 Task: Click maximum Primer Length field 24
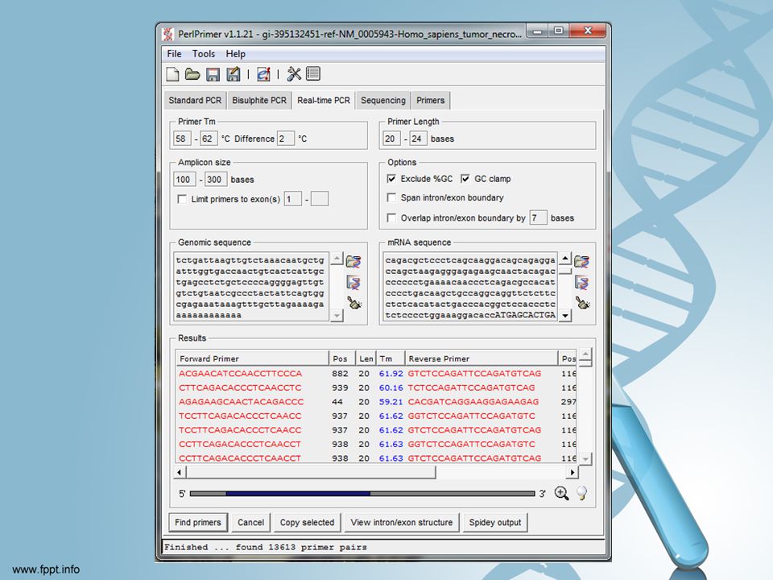pos(418,139)
